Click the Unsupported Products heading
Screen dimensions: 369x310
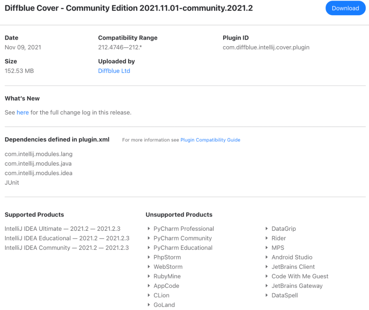coord(179,214)
